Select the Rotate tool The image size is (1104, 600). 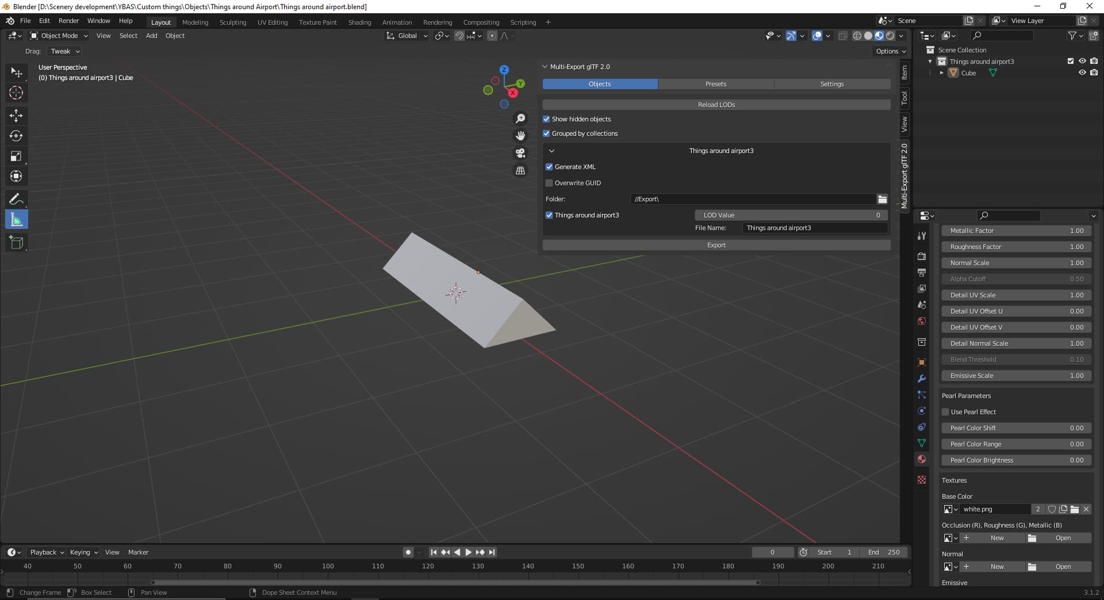pos(17,136)
